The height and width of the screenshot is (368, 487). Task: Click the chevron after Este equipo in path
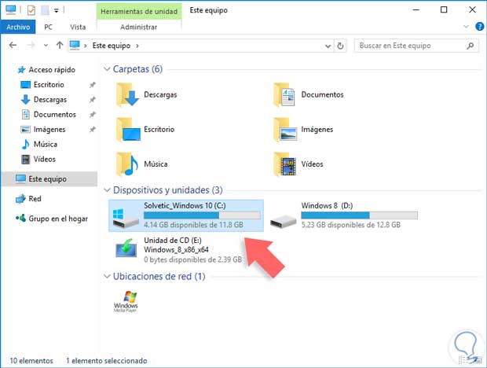(137, 46)
